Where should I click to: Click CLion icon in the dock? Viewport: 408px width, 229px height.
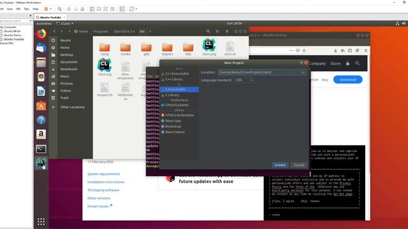[41, 163]
